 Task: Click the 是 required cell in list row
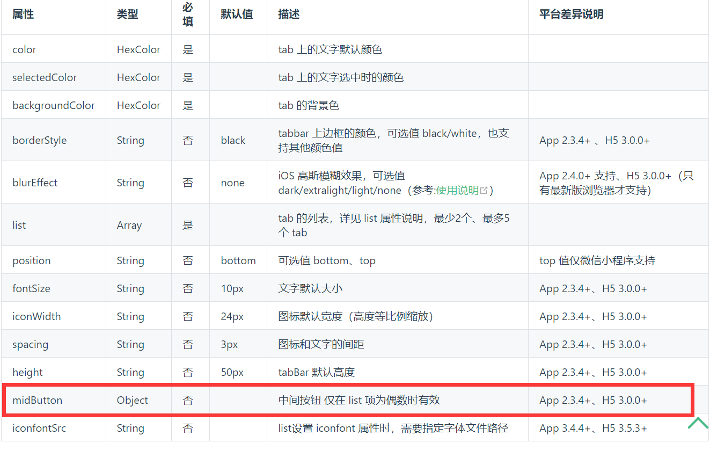point(188,225)
